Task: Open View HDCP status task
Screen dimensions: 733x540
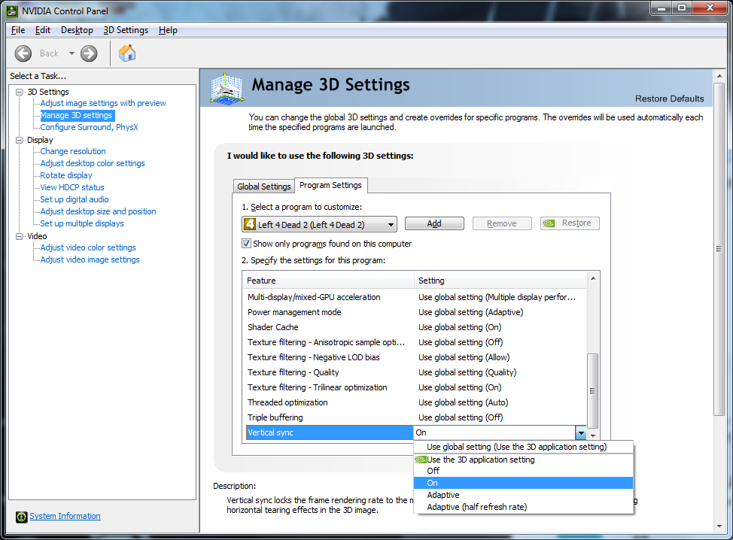Action: coord(72,188)
